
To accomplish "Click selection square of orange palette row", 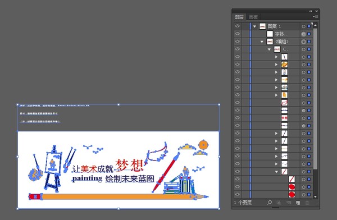I will coord(309,65).
